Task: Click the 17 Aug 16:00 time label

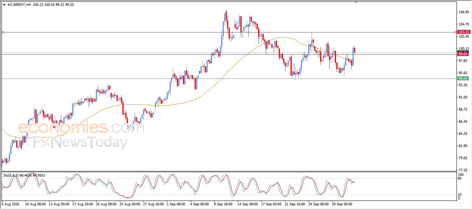Action: click(83, 203)
